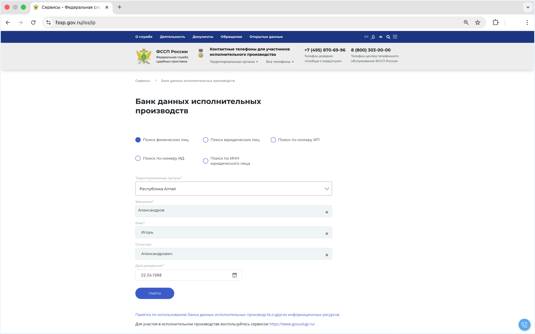Select Поиск юридических лиц radio button
Screen dimensions: 535x334
205,140
